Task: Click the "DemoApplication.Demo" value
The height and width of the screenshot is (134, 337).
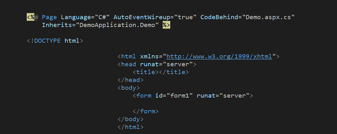Action: (x=117, y=25)
